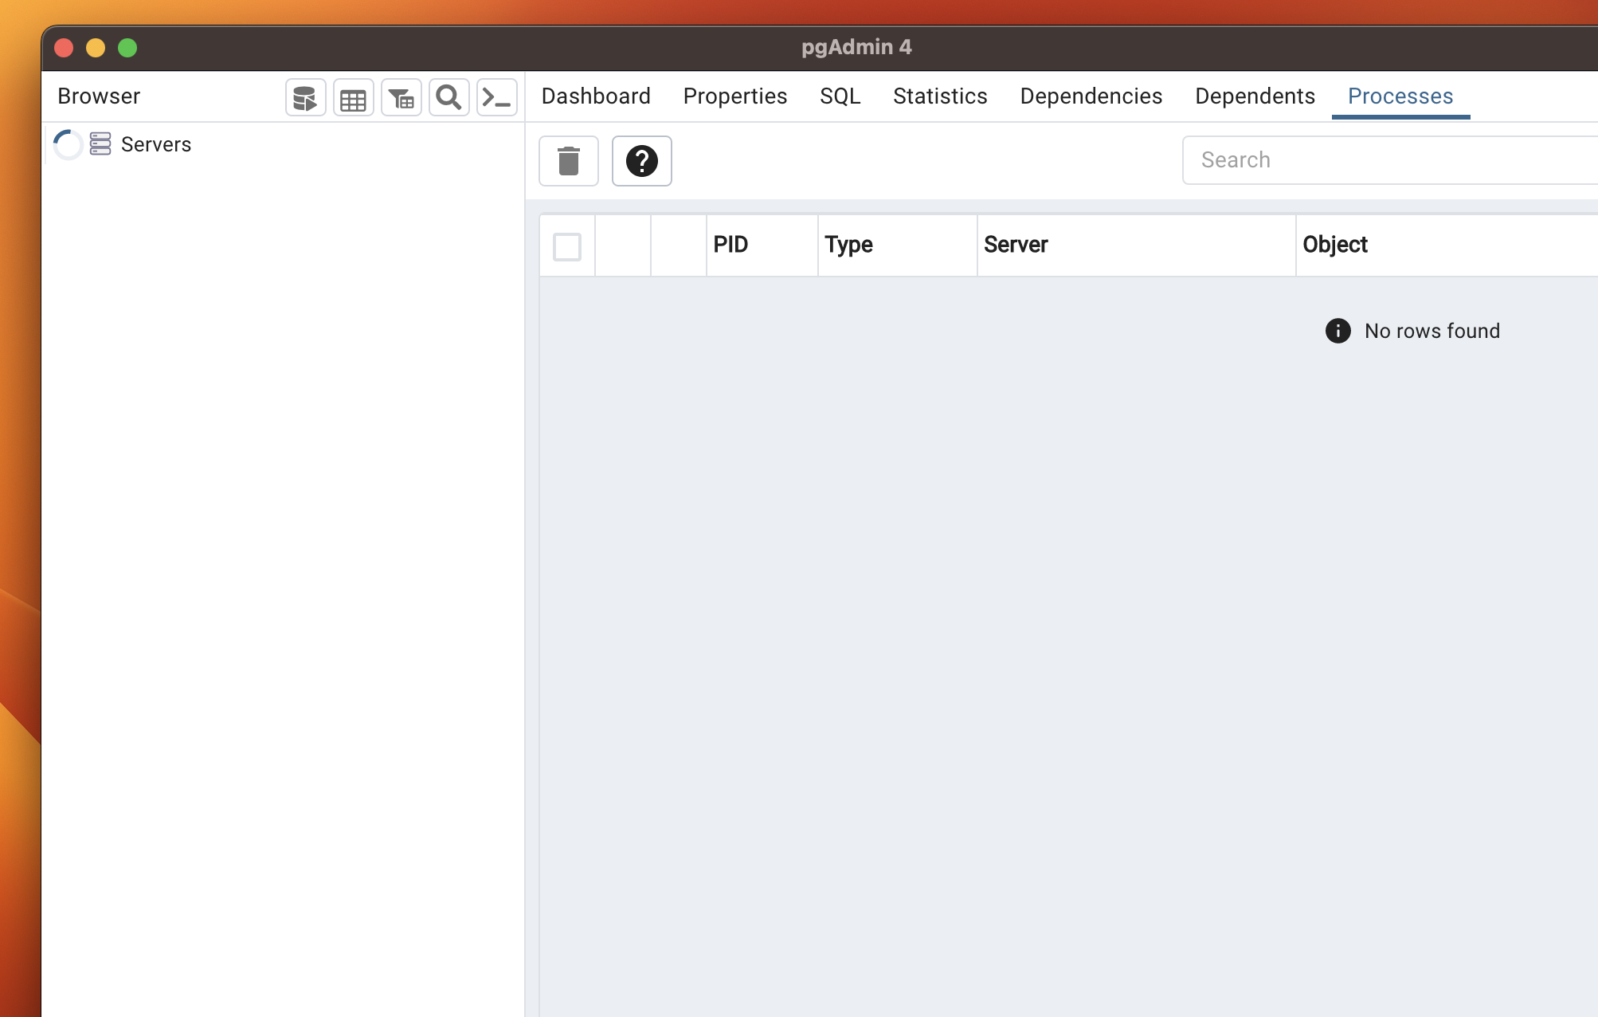Select the Dependents tab
This screenshot has height=1017, width=1598.
pyautogui.click(x=1255, y=96)
